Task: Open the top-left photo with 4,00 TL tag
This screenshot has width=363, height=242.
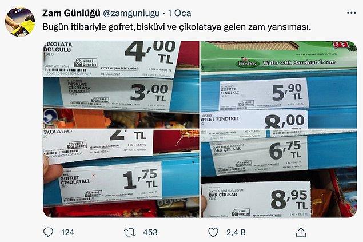Action: 121,85
